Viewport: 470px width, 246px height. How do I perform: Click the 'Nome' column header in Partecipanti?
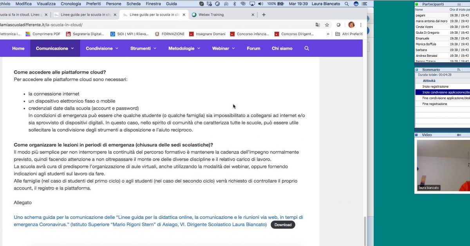click(419, 9)
